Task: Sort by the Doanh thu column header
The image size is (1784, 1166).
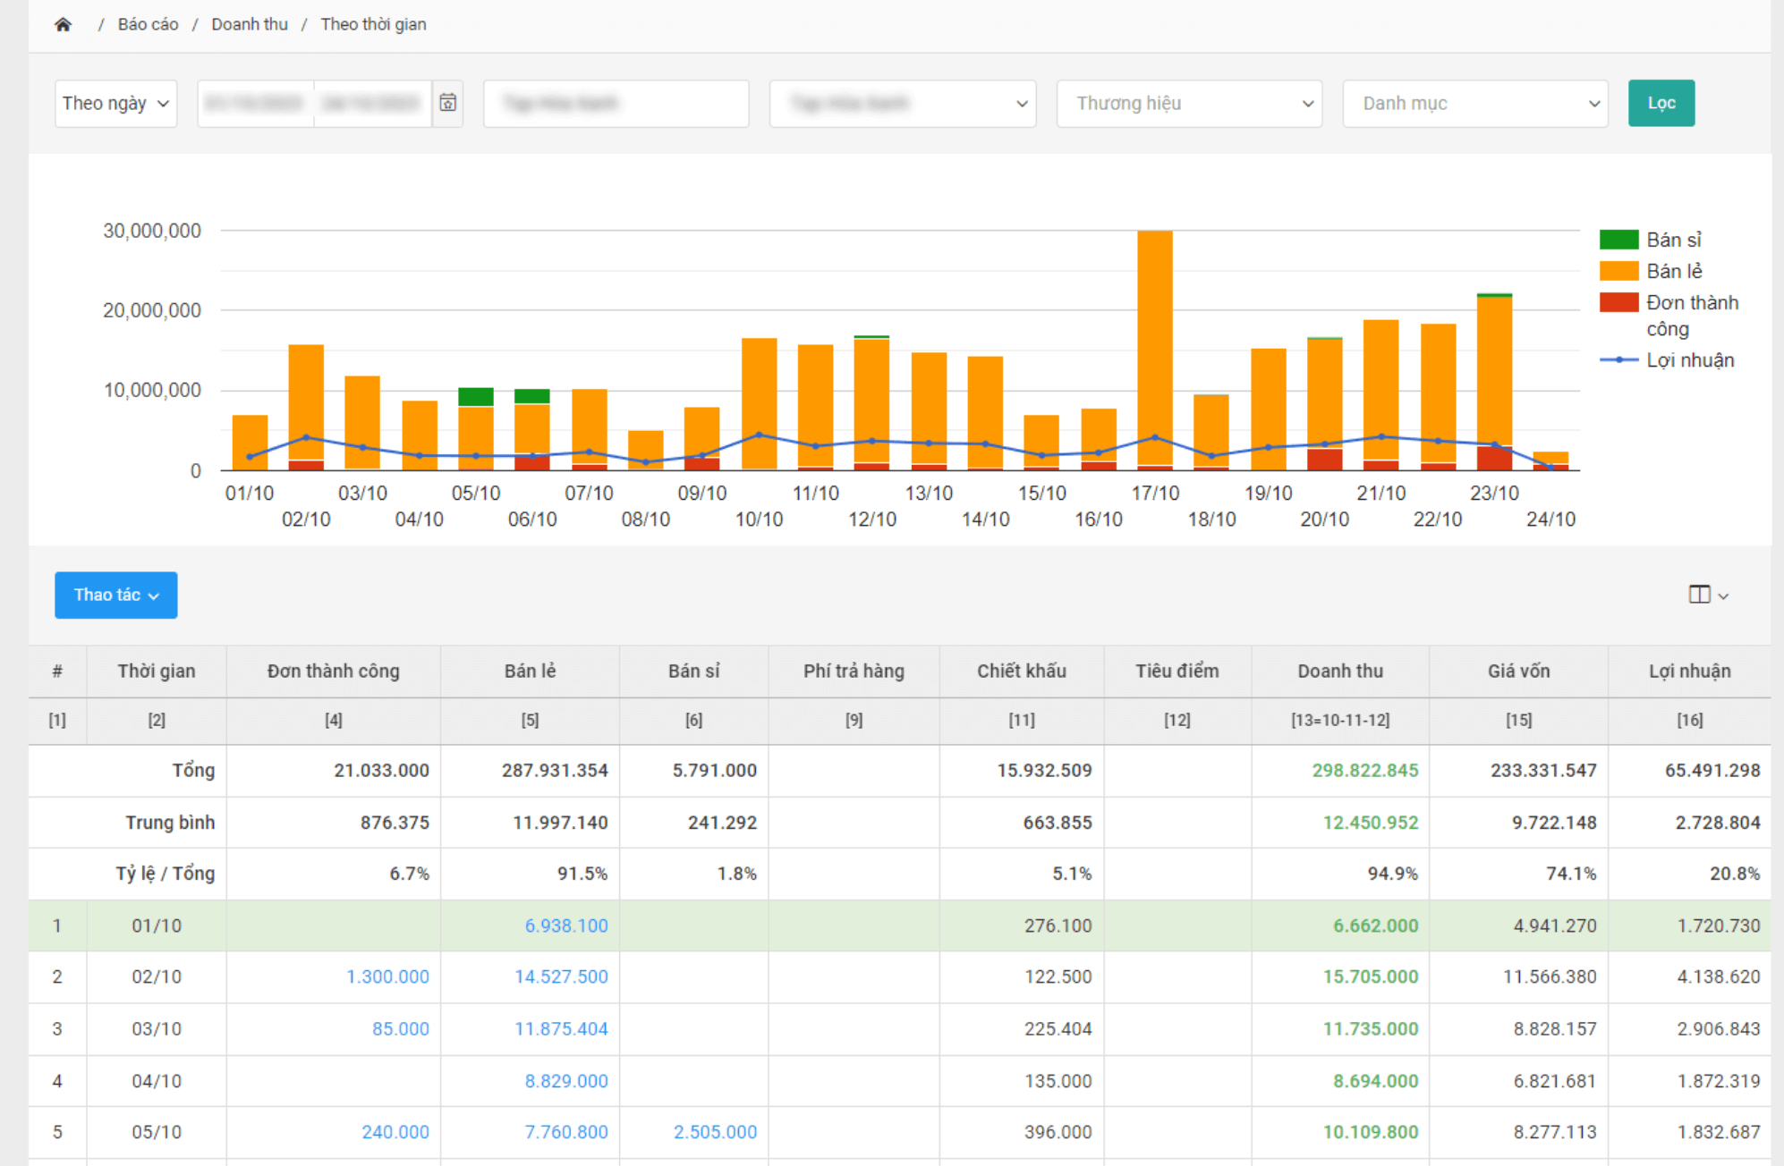Action: point(1339,671)
